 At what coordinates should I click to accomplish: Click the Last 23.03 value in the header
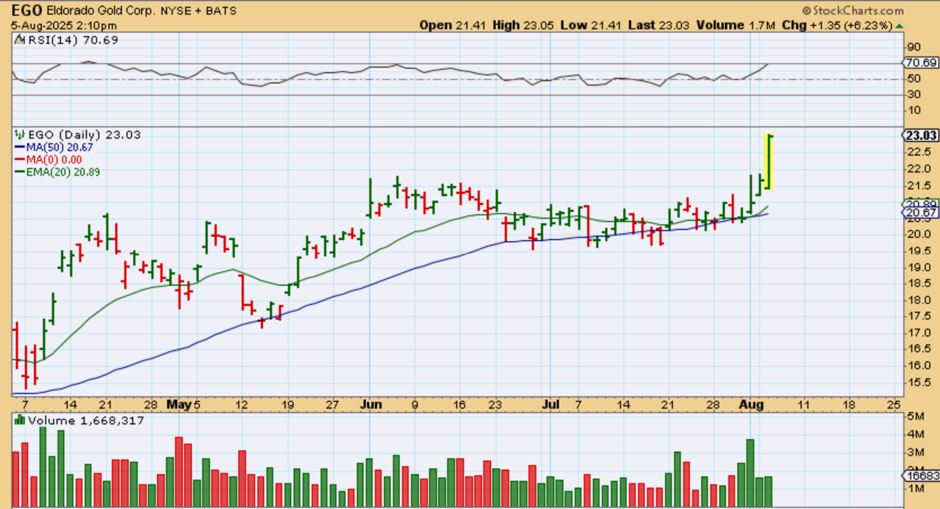coord(659,25)
